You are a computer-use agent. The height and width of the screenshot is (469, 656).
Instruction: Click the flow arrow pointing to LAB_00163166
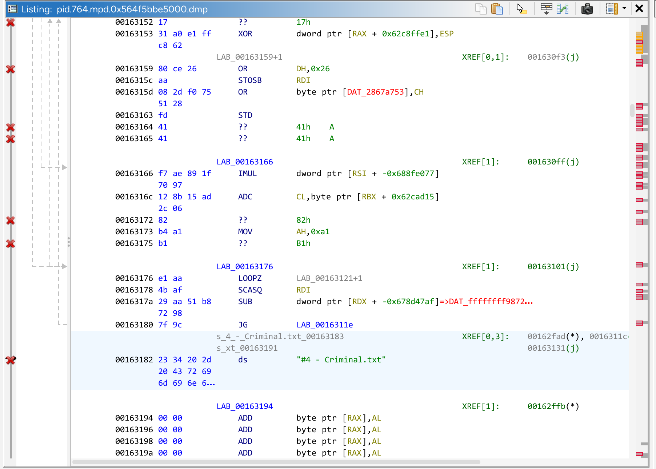coord(64,167)
